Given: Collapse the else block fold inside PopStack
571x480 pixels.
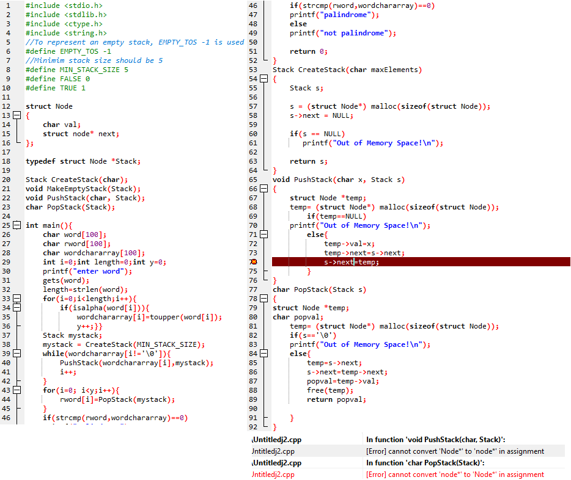Looking at the screenshot, I should [263, 354].
